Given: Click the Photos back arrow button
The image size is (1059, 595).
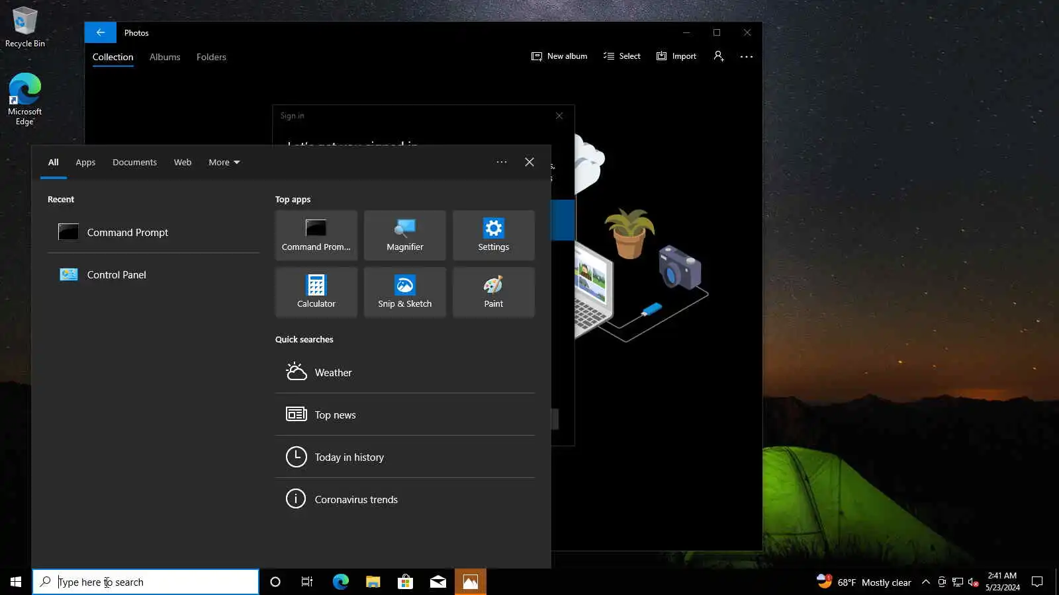Looking at the screenshot, I should coord(101,32).
